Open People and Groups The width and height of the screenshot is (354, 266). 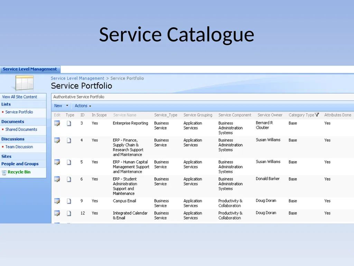coord(20,164)
